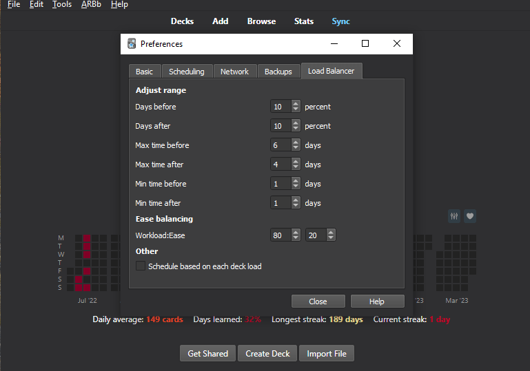Screen dimensions: 530x371
Task: Click the Sync link in toolbar
Action: point(340,21)
